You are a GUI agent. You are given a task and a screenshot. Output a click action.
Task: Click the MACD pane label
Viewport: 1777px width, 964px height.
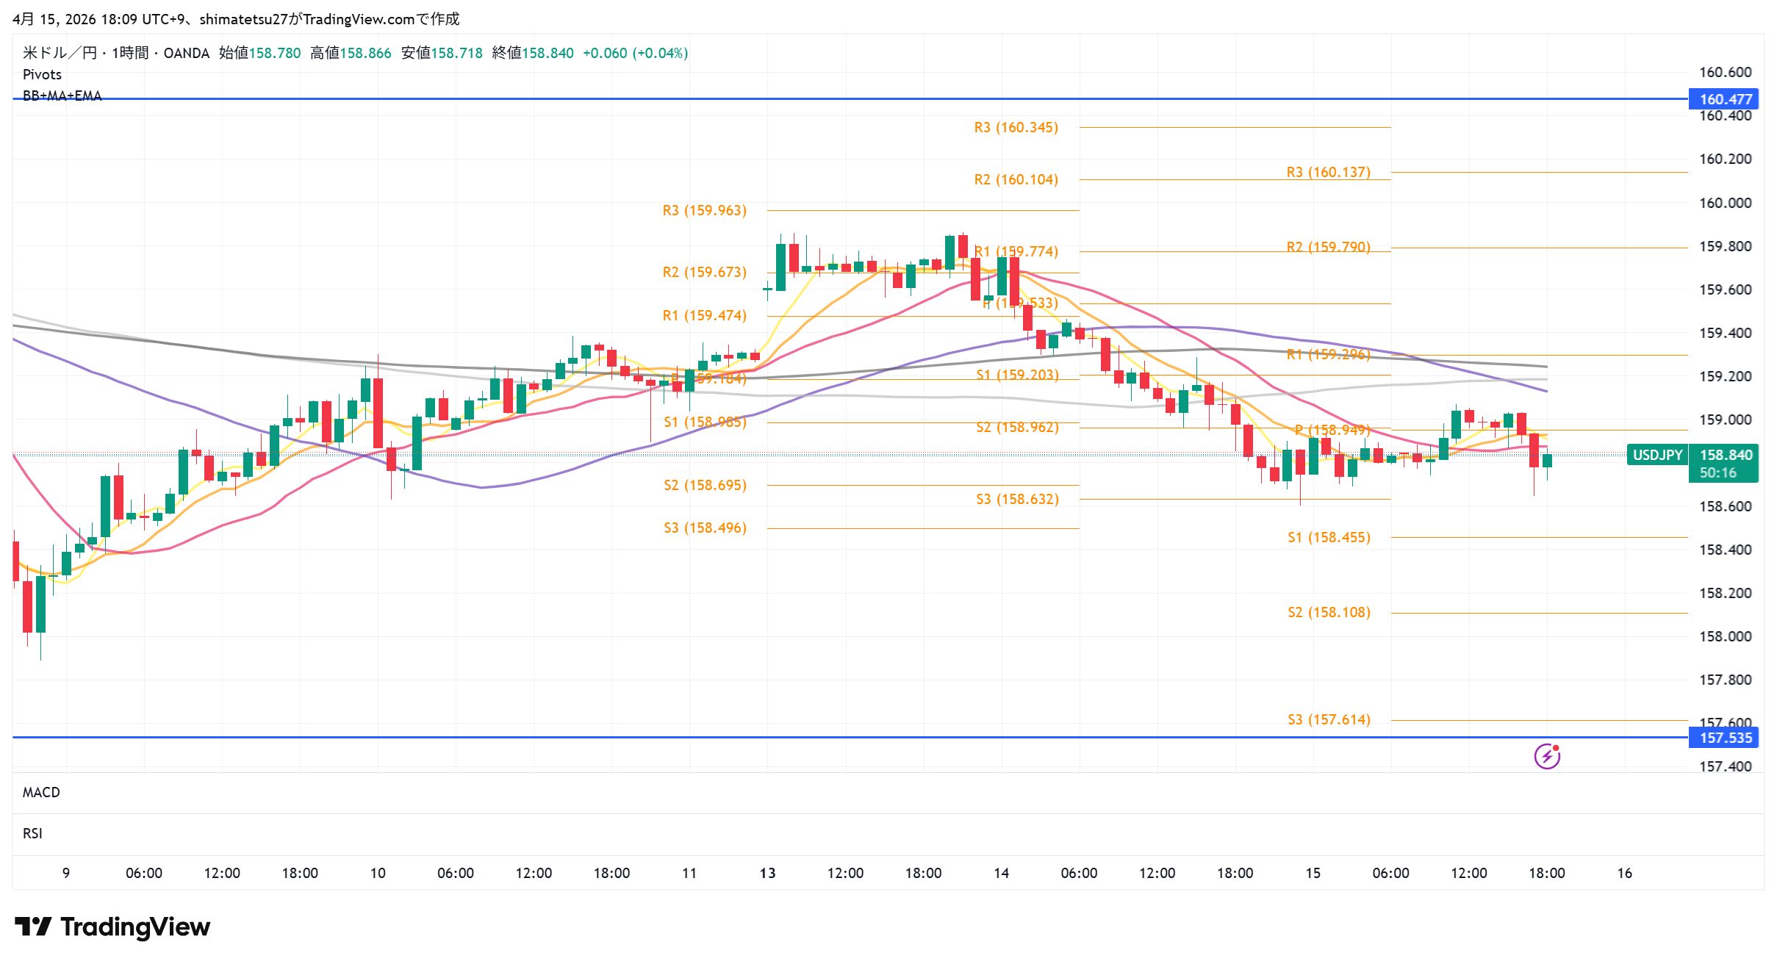(x=41, y=792)
